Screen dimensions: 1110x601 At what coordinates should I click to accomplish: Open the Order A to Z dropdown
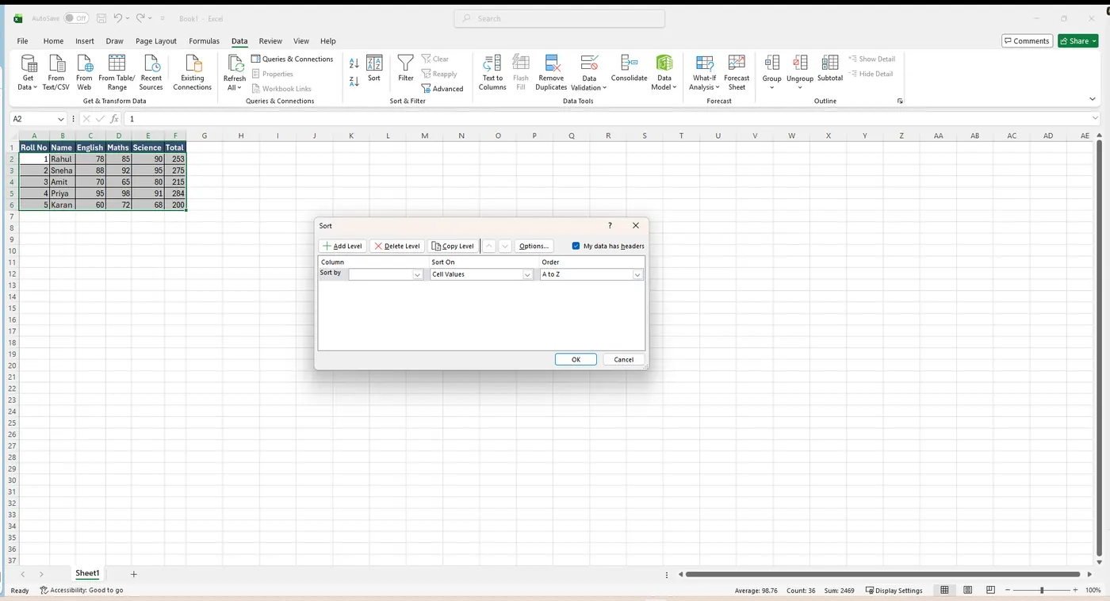pos(637,274)
